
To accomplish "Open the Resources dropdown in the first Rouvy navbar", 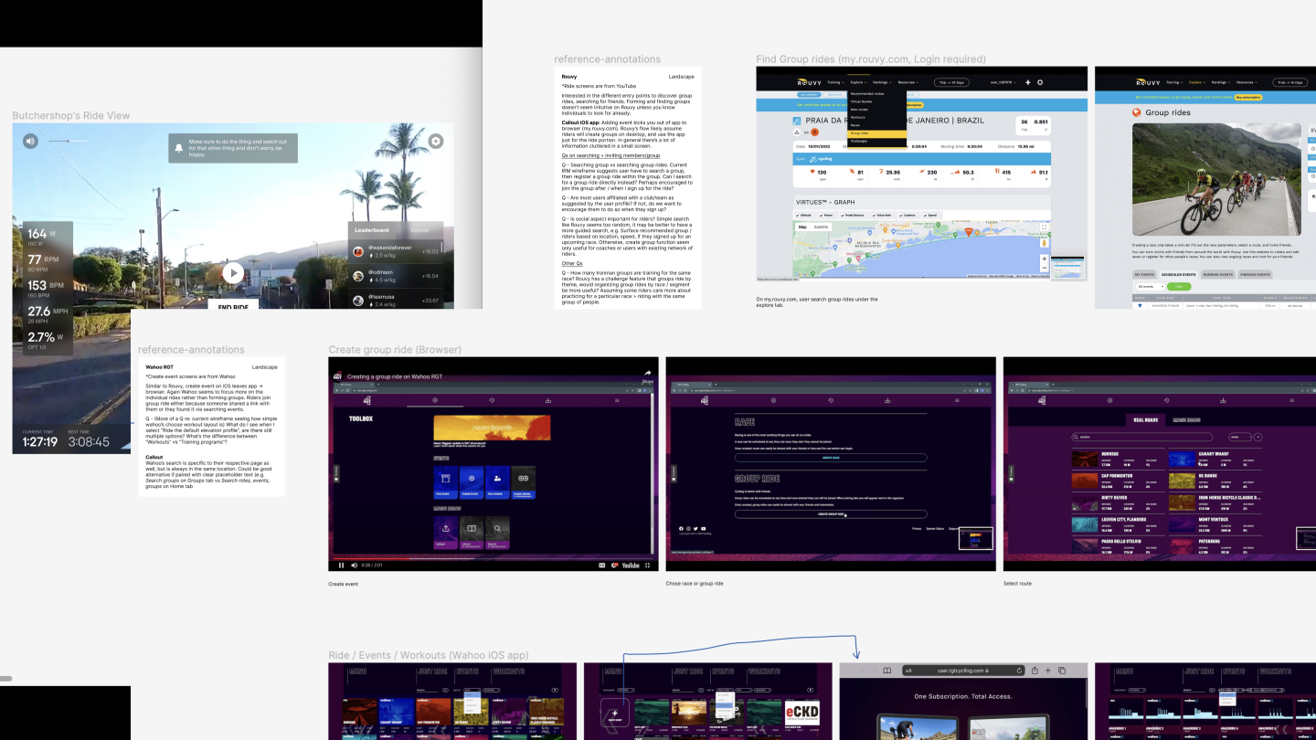I will (908, 82).
